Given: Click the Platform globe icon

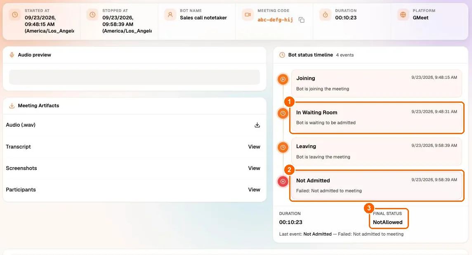Looking at the screenshot, I should tap(403, 15).
